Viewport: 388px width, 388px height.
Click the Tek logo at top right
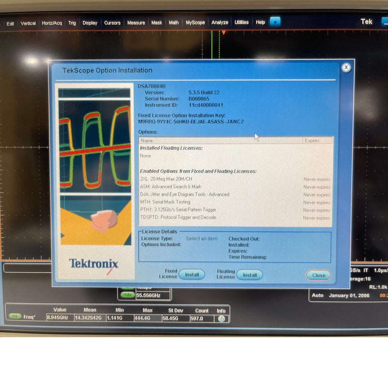click(366, 21)
